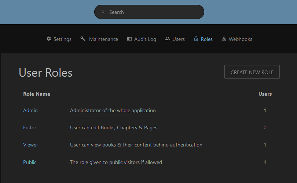This screenshot has height=183, width=297.
Task: Open the Editor role
Action: 30,127
